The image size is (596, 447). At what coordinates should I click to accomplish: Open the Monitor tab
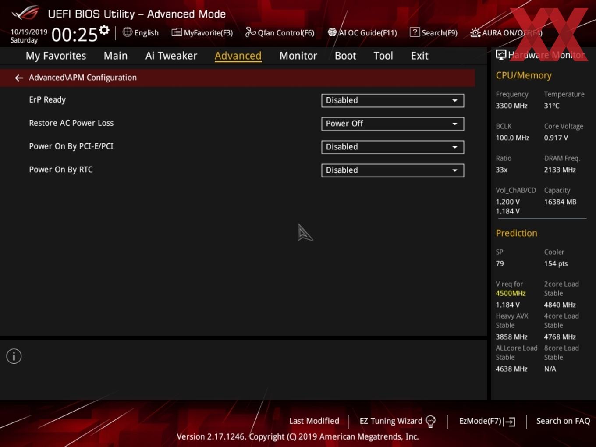point(298,56)
